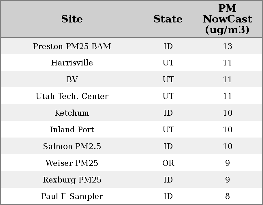Click the Rexburg PM25 site name

click(72, 180)
